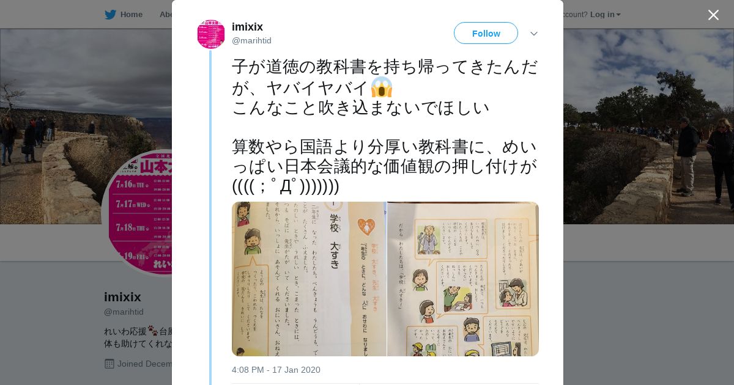The image size is (734, 385).
Task: Follow the imixix account
Action: [486, 33]
